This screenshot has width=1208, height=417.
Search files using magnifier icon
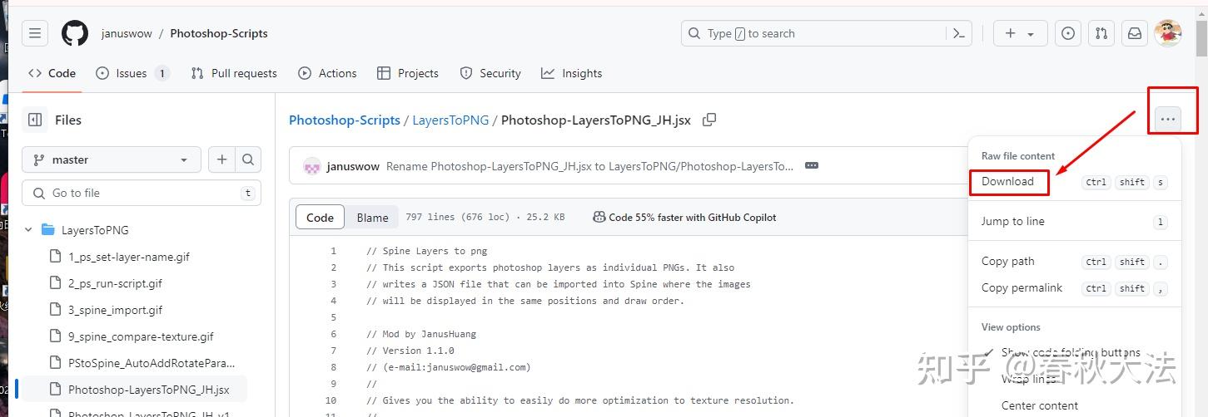[x=248, y=159]
